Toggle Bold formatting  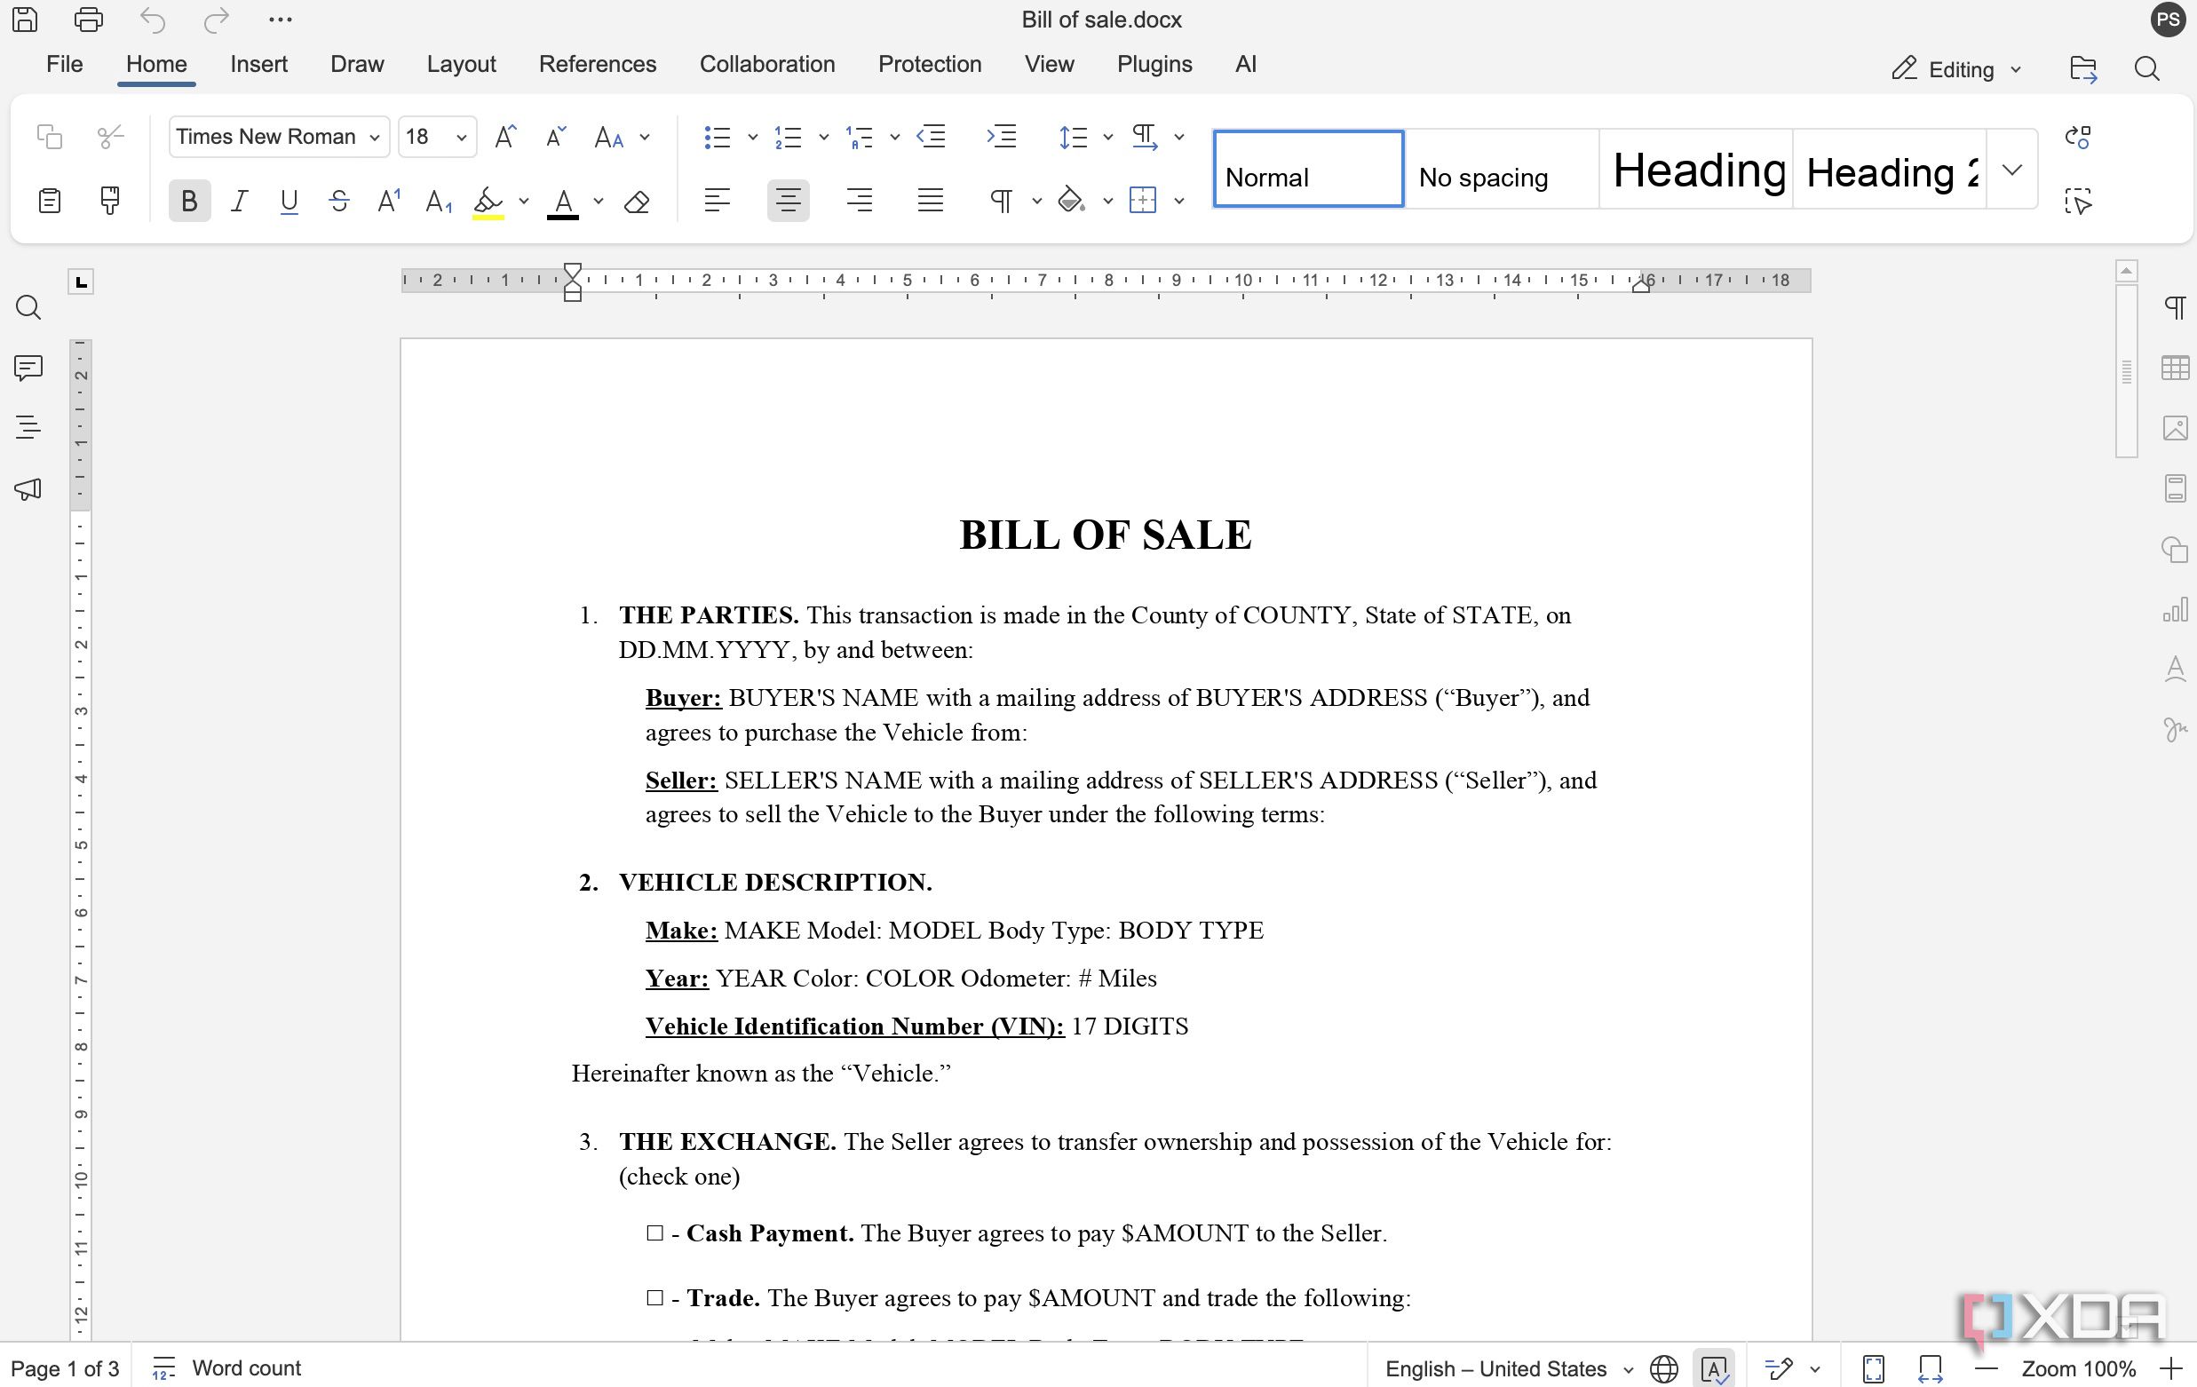(x=189, y=201)
